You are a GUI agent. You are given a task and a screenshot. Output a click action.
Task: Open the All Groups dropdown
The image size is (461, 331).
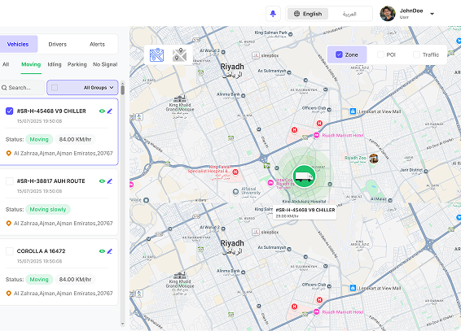click(x=82, y=88)
